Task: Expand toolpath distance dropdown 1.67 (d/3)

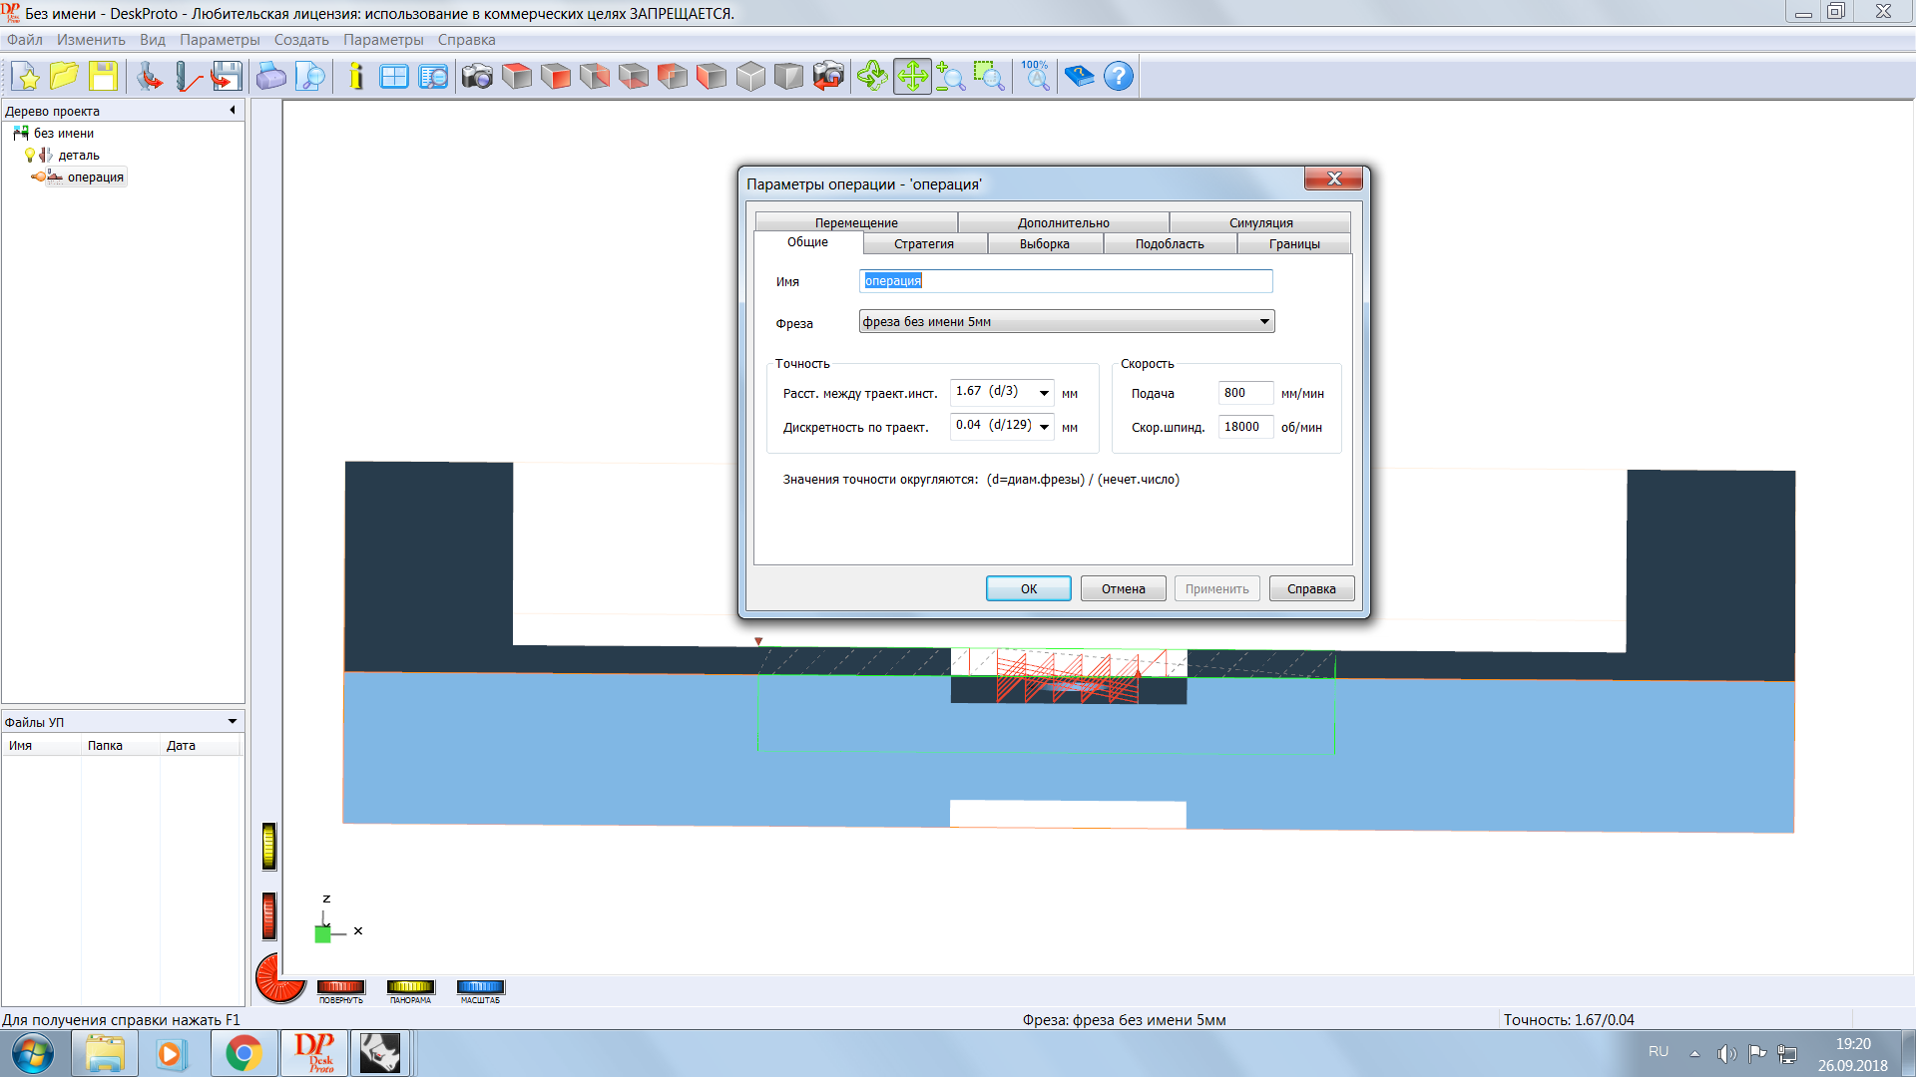Action: [x=1044, y=393]
